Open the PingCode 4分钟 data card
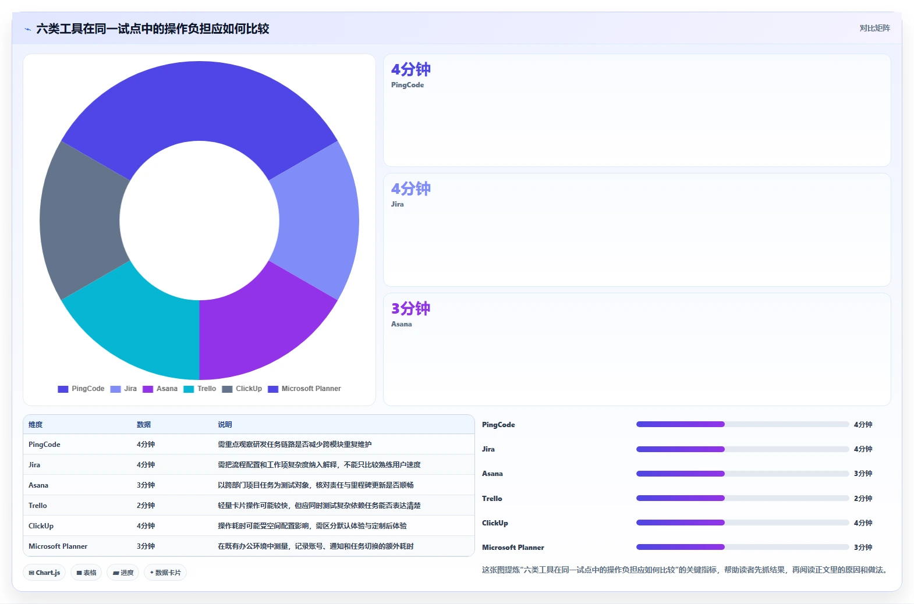This screenshot has width=914, height=604. pyautogui.click(x=637, y=111)
